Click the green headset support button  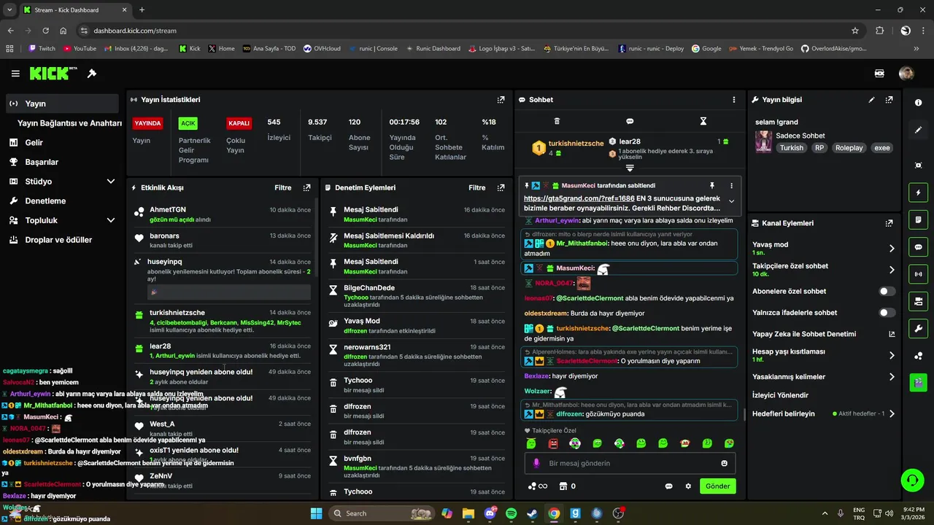tap(912, 480)
